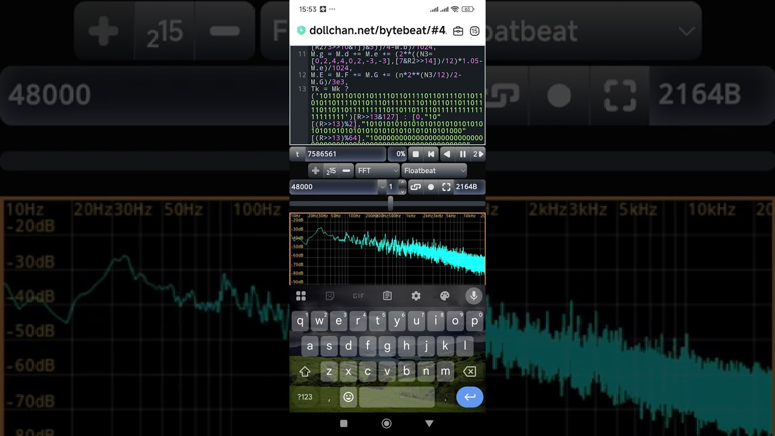Click the fast-forward 2x play button
Image resolution: width=775 pixels, height=436 pixels.
pos(478,154)
